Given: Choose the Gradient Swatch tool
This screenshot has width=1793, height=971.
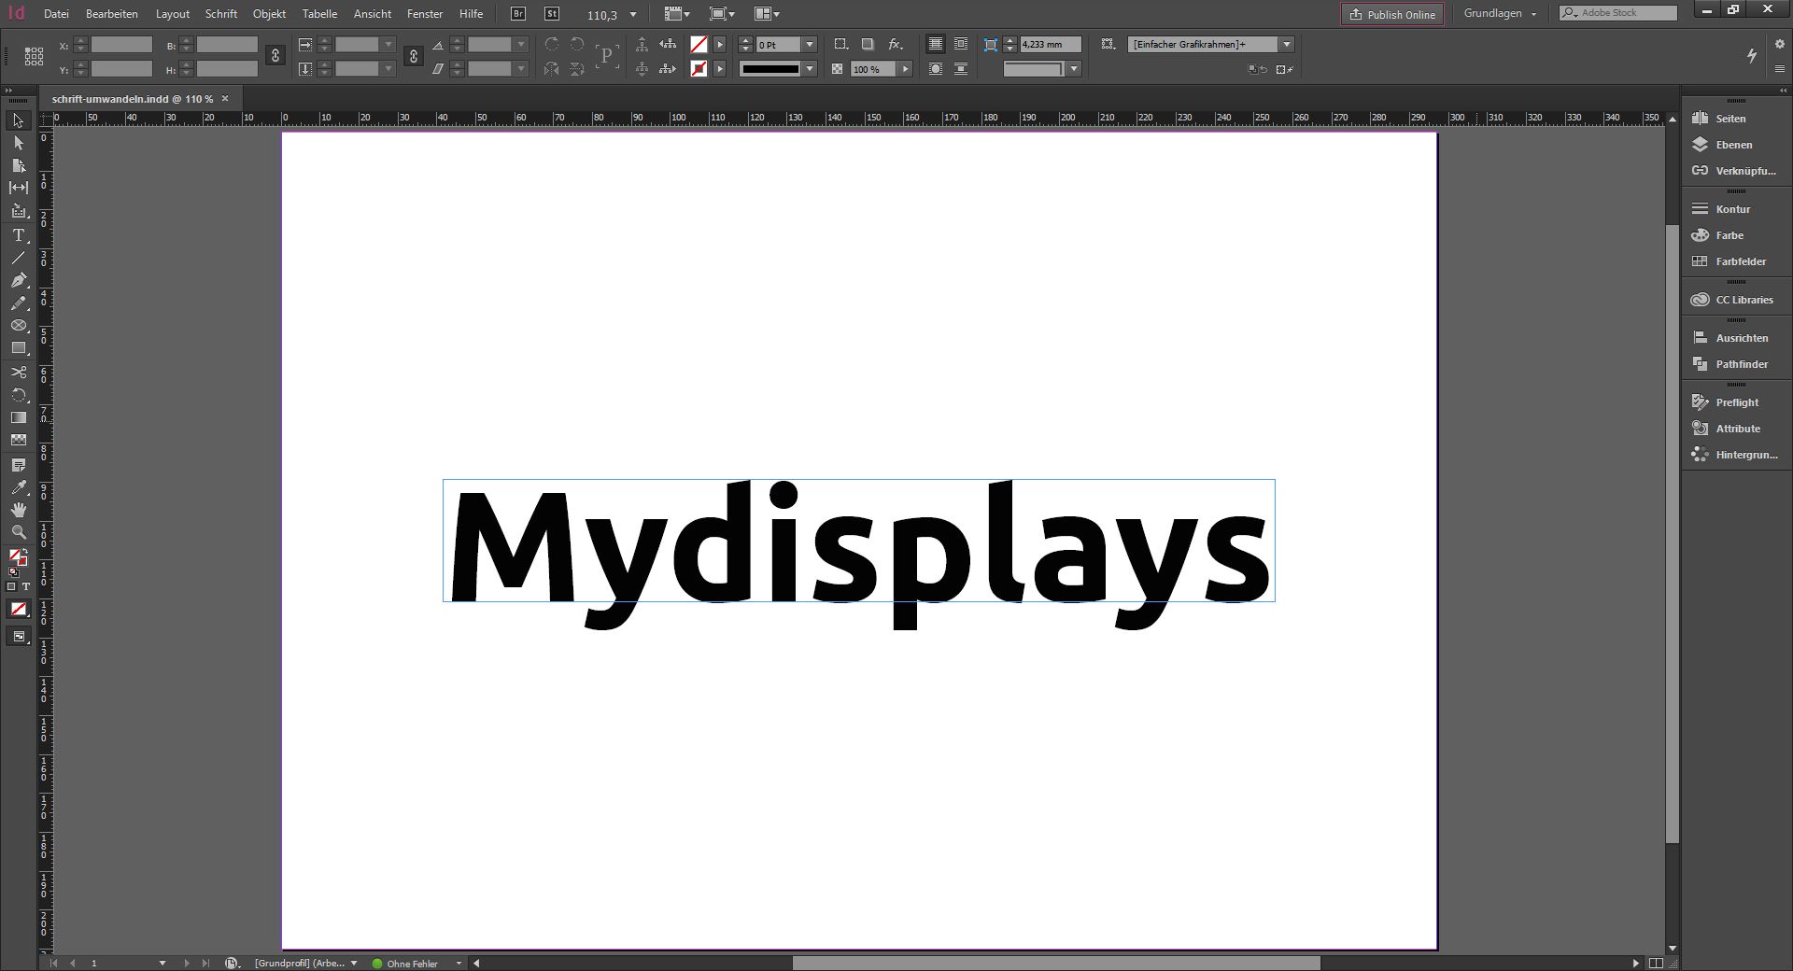Looking at the screenshot, I should tap(18, 417).
